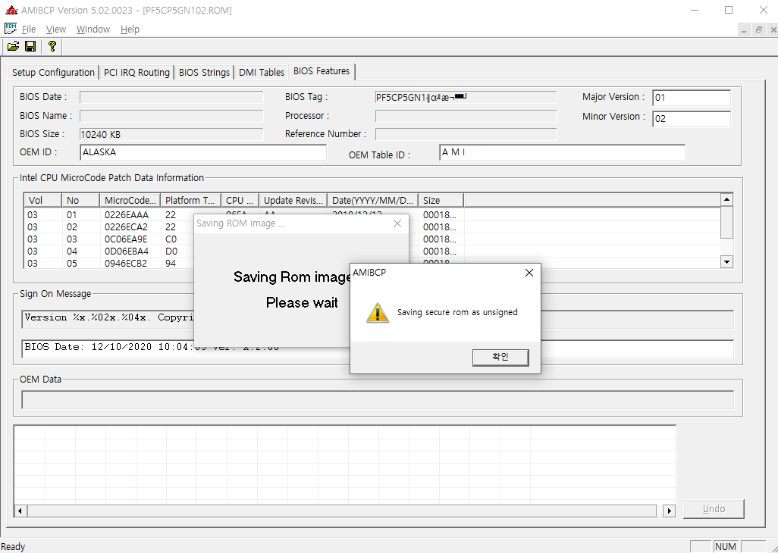778x553 pixels.
Task: Select microcode row 0226EAAA
Action: (x=126, y=215)
